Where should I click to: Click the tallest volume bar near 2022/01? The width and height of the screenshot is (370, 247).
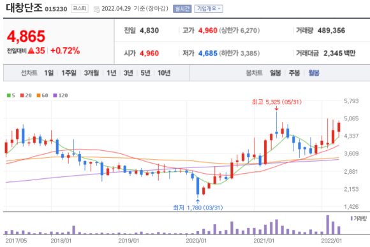click(327, 225)
